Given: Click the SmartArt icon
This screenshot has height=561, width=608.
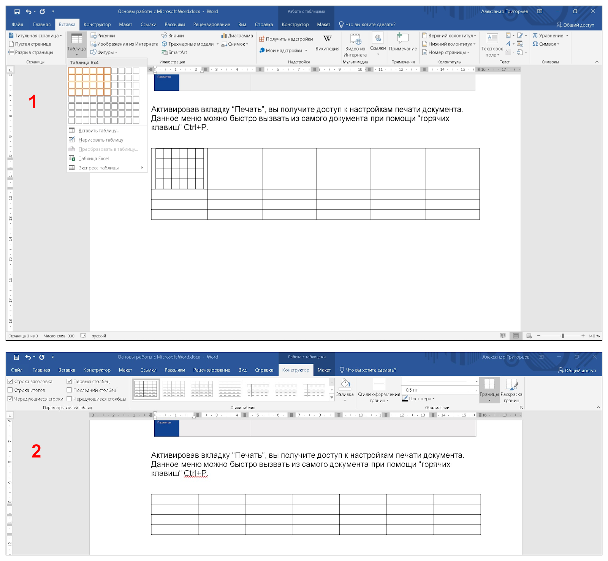Looking at the screenshot, I should pos(165,52).
